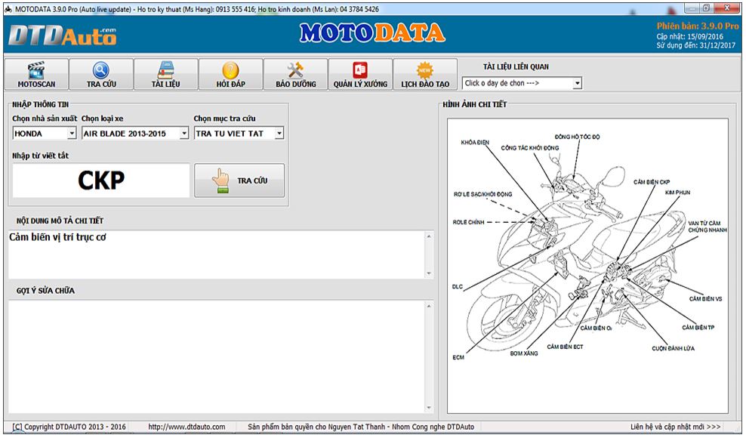Image resolution: width=746 pixels, height=438 pixels.
Task: Expand the manufacturer dropdown showing HONDA
Action: click(72, 134)
